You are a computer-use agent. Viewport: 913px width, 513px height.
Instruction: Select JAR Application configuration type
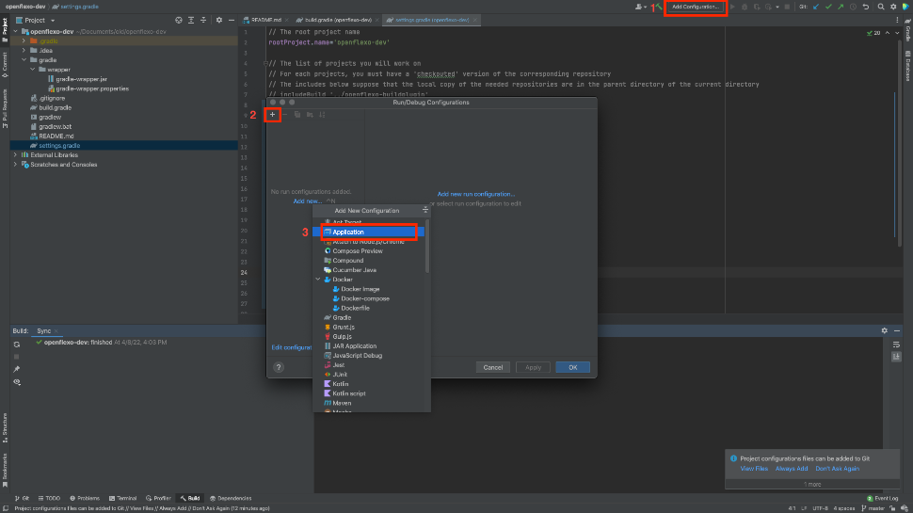[x=354, y=345]
